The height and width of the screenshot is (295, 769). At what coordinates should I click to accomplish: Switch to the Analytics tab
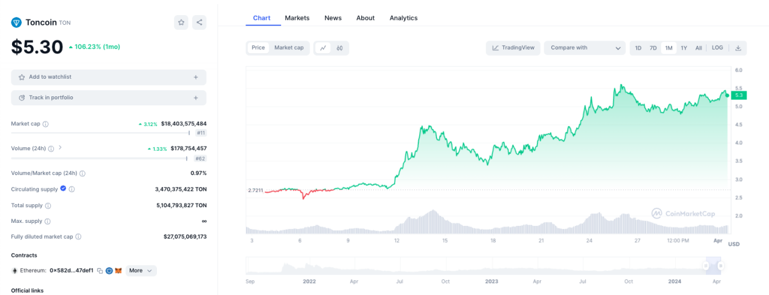click(x=403, y=18)
